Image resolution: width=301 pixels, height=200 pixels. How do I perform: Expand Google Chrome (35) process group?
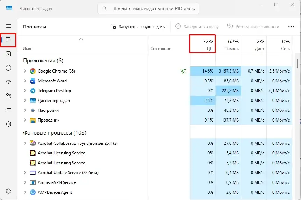pyautogui.click(x=25, y=71)
